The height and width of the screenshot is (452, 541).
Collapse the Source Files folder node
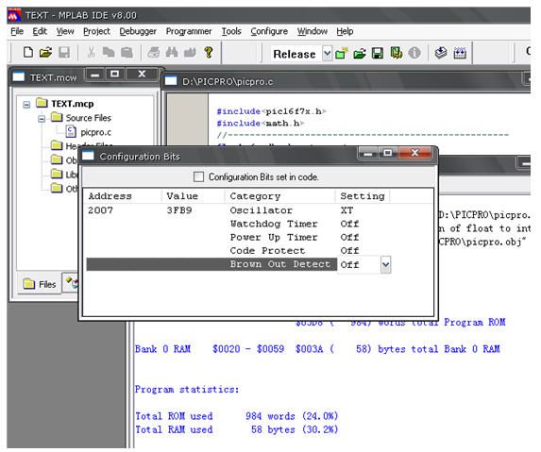(x=42, y=119)
